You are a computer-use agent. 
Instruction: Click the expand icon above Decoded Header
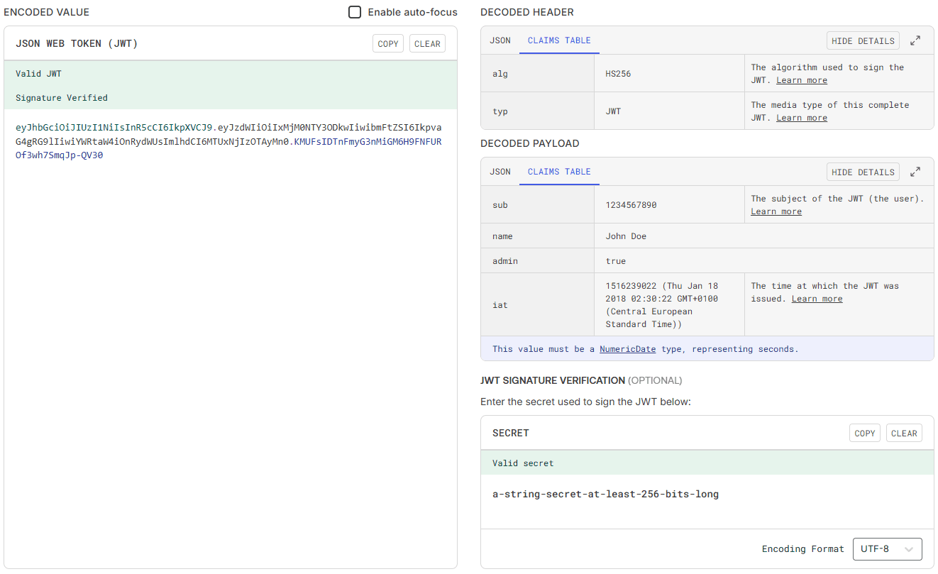pyautogui.click(x=915, y=40)
